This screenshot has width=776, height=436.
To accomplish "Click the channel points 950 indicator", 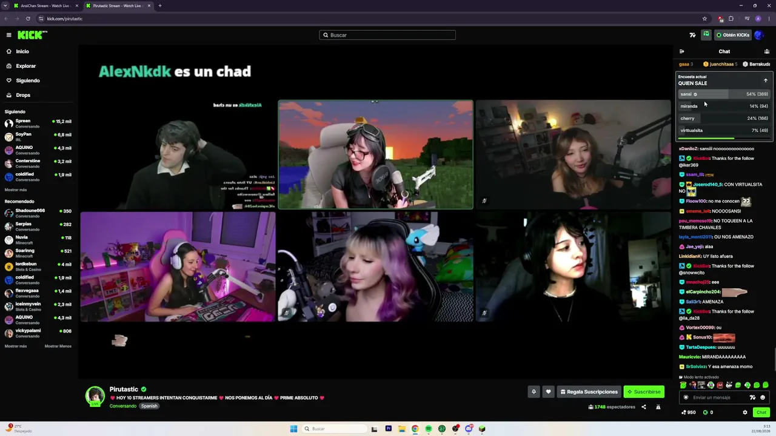I will [689, 412].
